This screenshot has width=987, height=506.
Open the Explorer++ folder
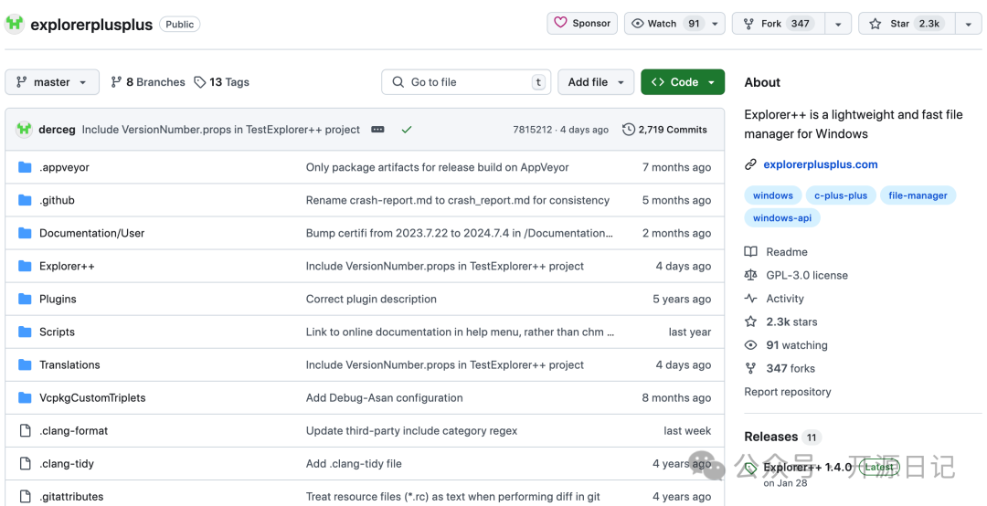[x=67, y=266]
